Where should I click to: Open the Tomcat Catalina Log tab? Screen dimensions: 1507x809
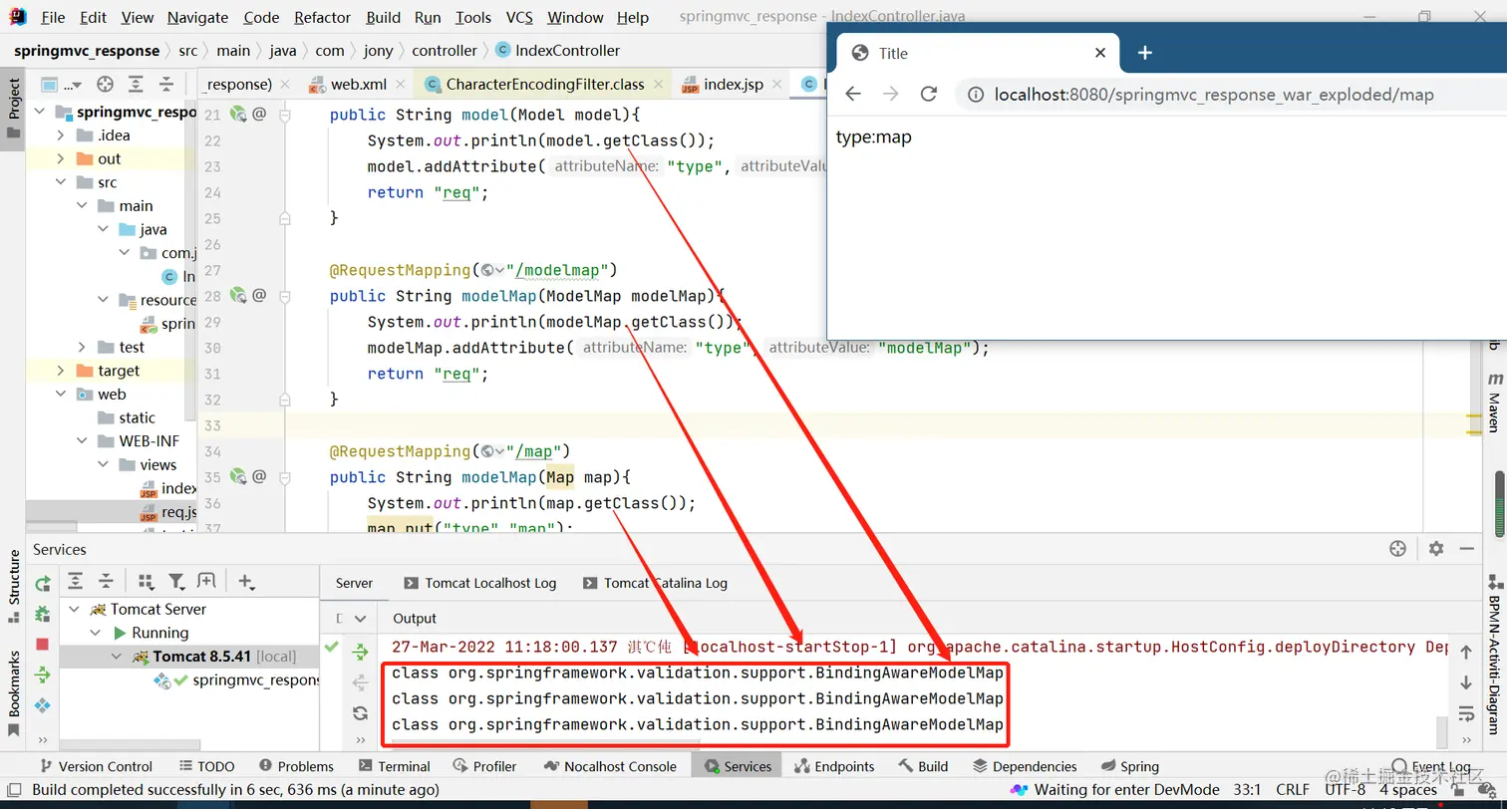(x=656, y=583)
